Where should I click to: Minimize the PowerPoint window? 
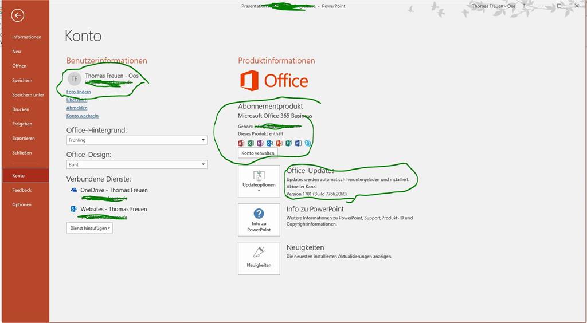pyautogui.click(x=541, y=6)
